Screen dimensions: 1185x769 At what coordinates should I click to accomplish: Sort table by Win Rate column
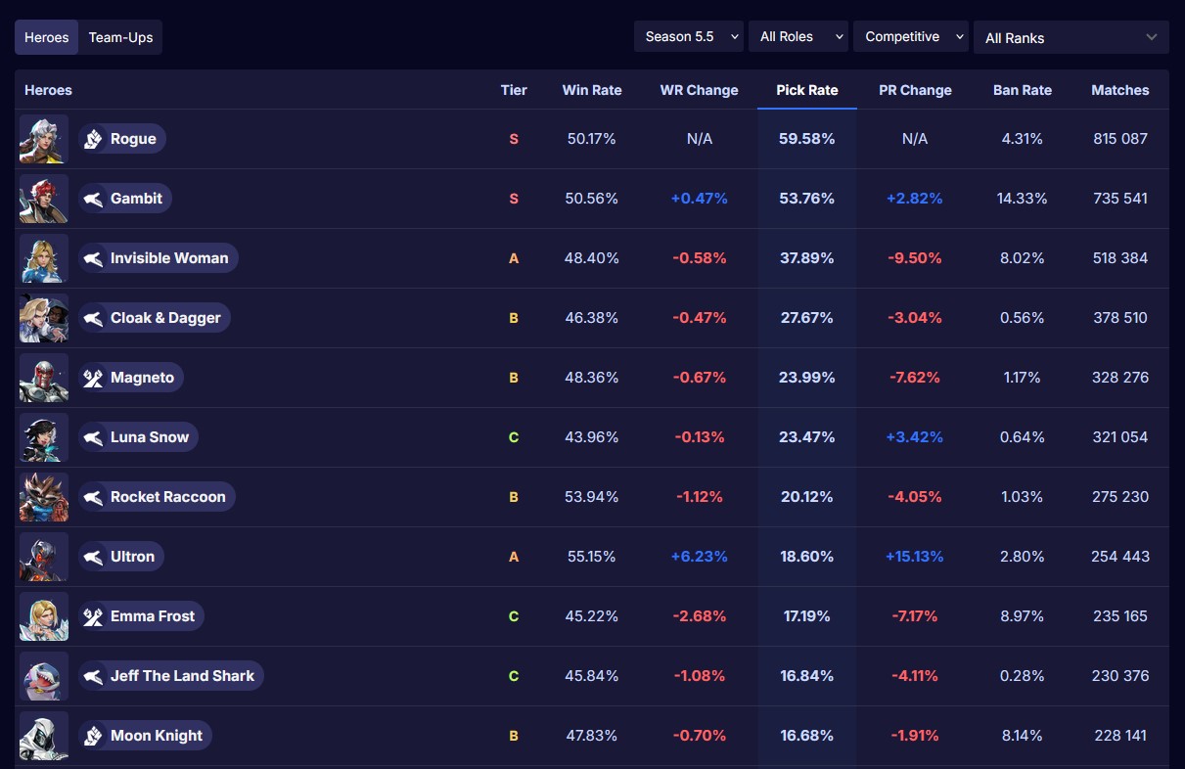[592, 90]
